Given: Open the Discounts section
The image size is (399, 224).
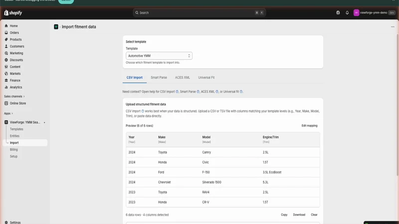Looking at the screenshot, I should pos(16,60).
